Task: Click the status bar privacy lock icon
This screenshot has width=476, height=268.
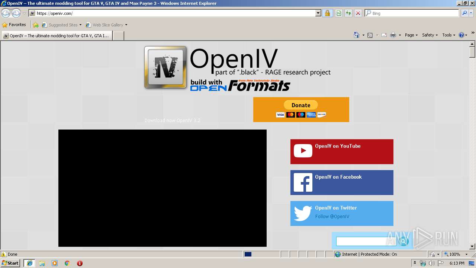Action: click(432, 254)
